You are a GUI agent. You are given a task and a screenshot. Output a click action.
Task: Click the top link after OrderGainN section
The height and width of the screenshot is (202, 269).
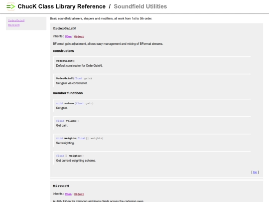[255, 172]
